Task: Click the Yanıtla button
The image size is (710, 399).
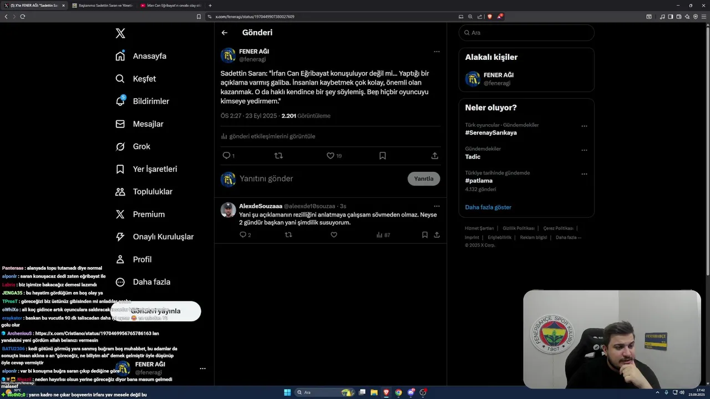Action: tap(424, 179)
